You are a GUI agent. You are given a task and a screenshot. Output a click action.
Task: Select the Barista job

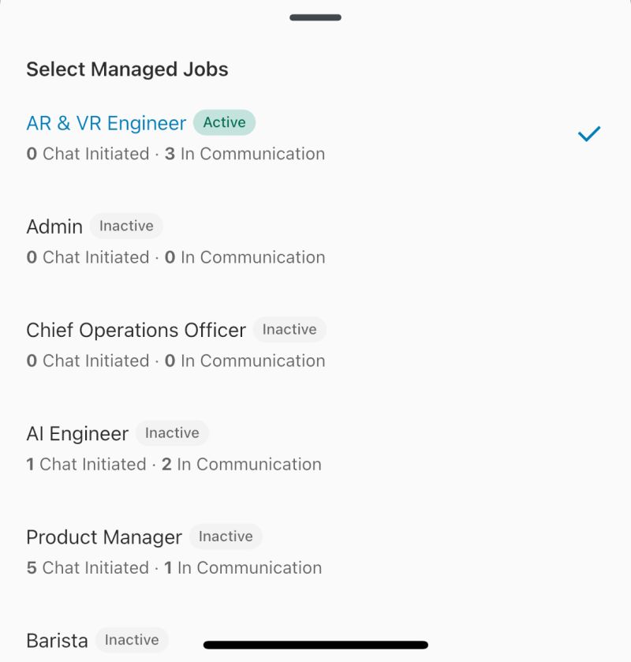click(57, 640)
